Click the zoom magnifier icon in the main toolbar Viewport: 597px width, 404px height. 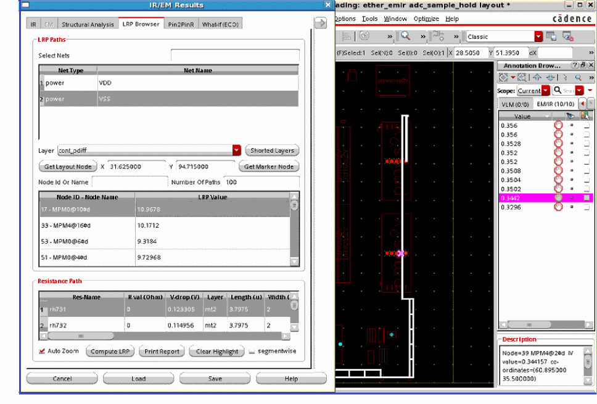[x=406, y=36]
